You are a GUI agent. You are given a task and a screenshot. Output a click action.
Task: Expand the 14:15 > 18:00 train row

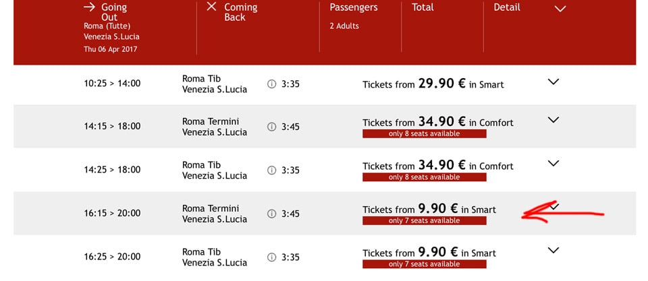point(553,120)
